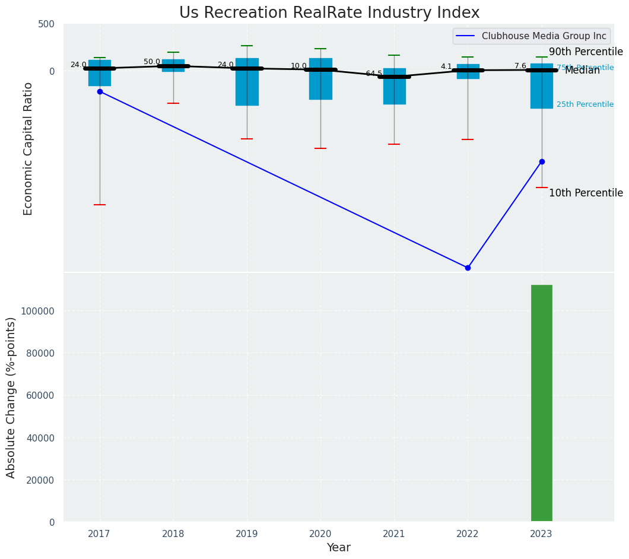
Task: Click the blue Clubhouse data point at 2023
Action: click(542, 162)
